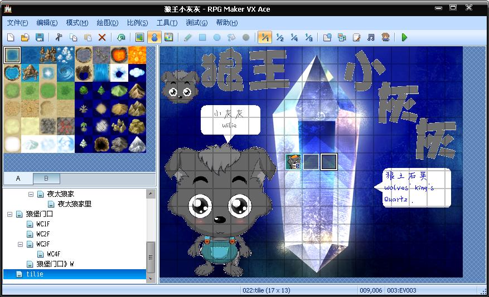
Task: Click the Paste icon in the toolbar
Action: (88, 37)
